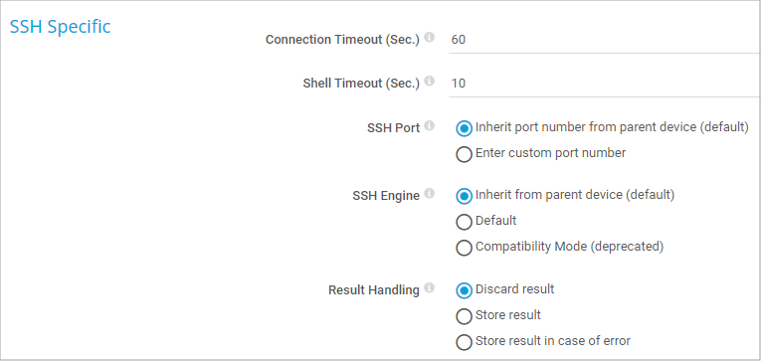Click the Result Handling label

point(374,290)
